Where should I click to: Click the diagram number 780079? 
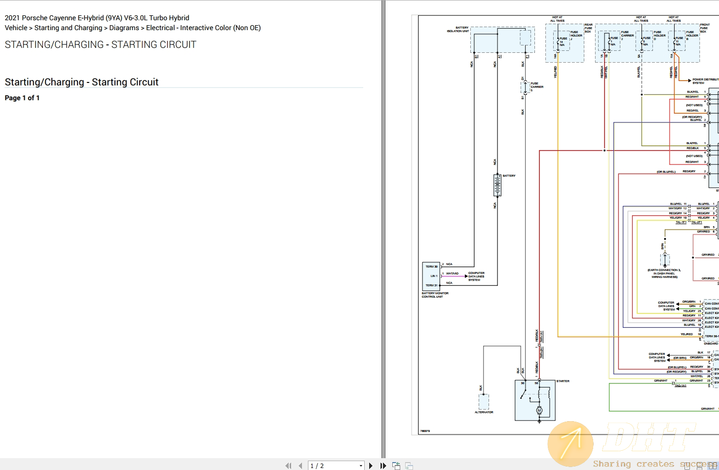pyautogui.click(x=425, y=431)
